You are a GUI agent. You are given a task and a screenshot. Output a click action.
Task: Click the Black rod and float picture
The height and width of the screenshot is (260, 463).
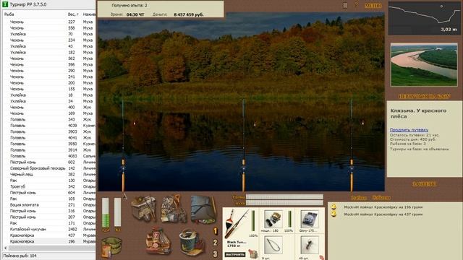pos(237,224)
